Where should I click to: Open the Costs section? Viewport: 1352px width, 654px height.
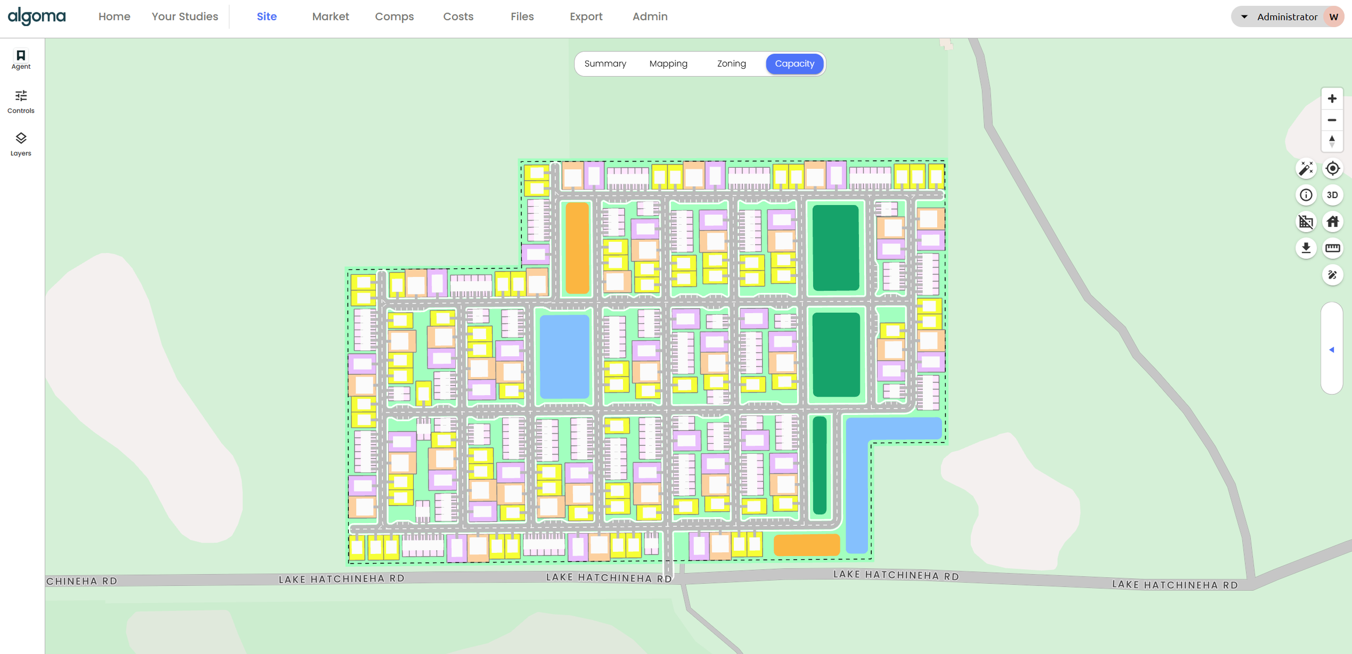point(458,17)
